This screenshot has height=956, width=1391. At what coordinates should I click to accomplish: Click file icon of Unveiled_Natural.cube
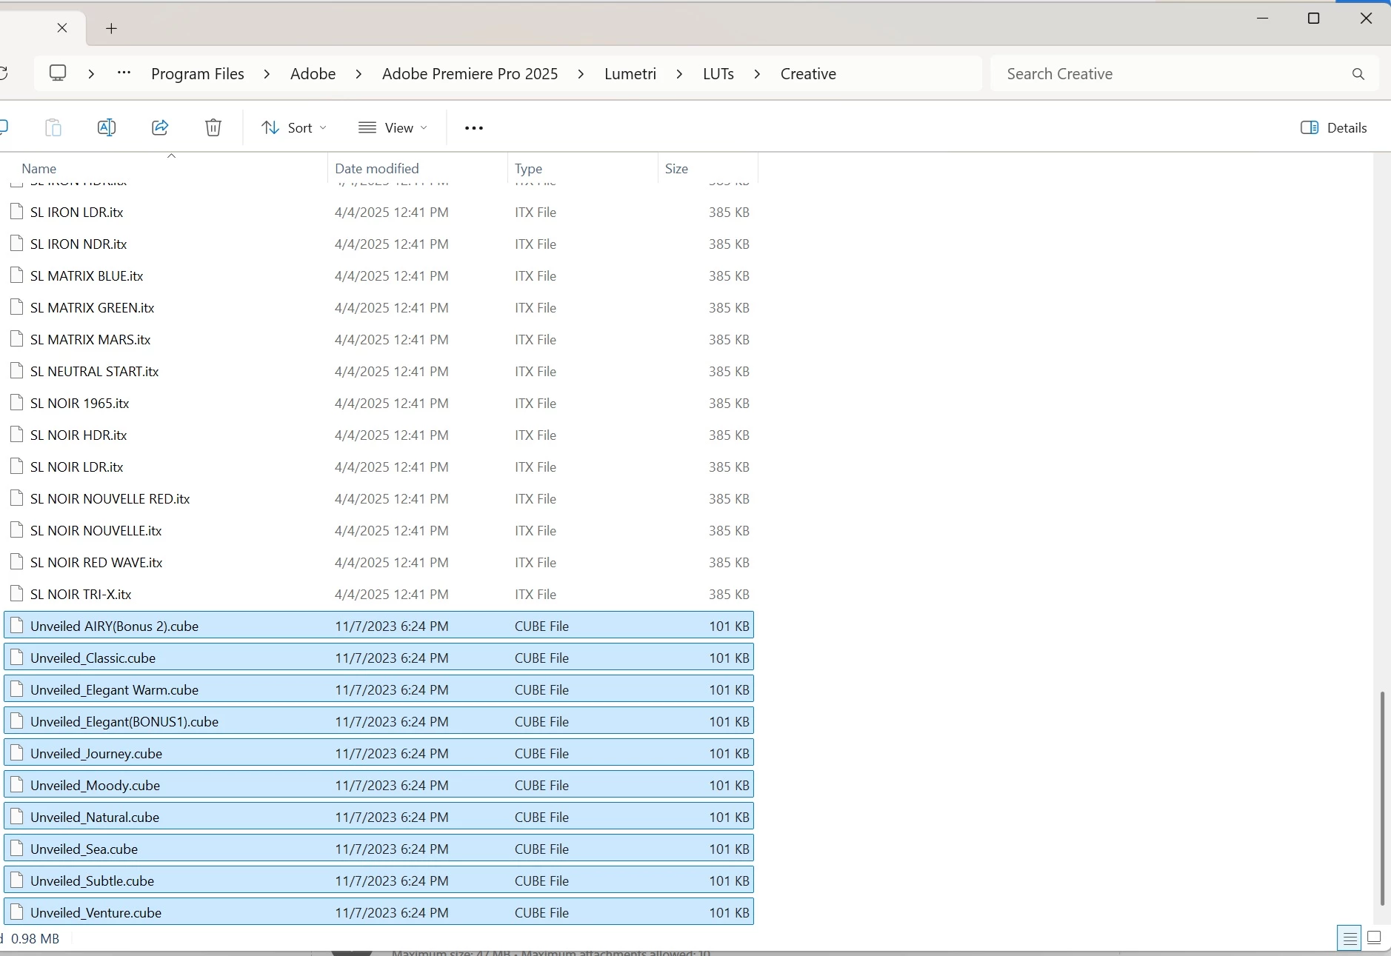[16, 817]
